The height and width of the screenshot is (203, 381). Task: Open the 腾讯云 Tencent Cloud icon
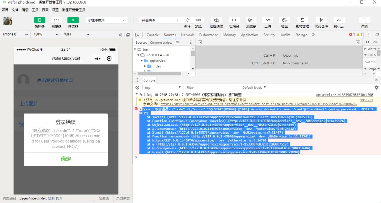339,20
